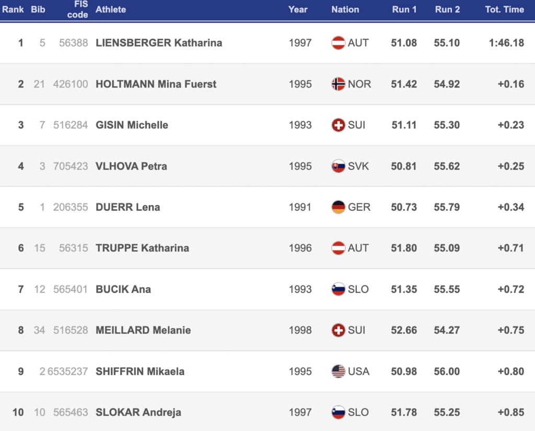This screenshot has width=535, height=431.
Task: Open athlete SHIFFRIN Mikaela
Action: coord(140,372)
